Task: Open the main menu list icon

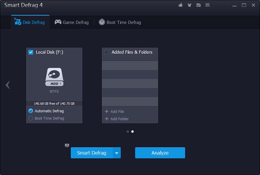Action: point(208,5)
